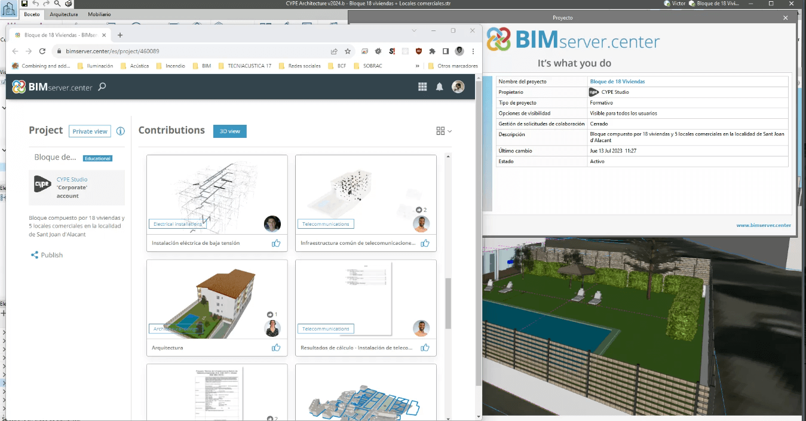
Task: Click the 3D view button
Action: [229, 131]
